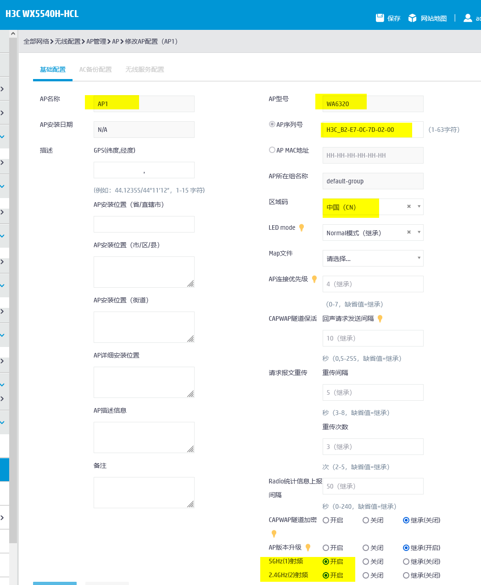Screen dimensions: 481x585
Task: Enable the 5GHz(1)射频 开启 option
Action: [326, 562]
